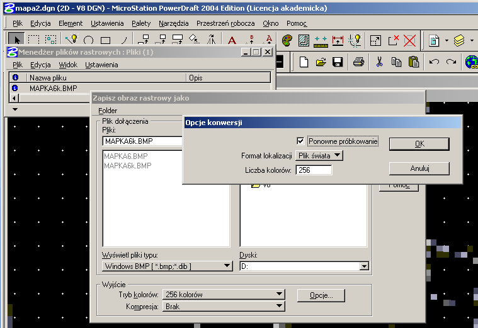Click the blue info icon beside MAPKA6k.BMP
The height and width of the screenshot is (328, 478).
[x=14, y=88]
